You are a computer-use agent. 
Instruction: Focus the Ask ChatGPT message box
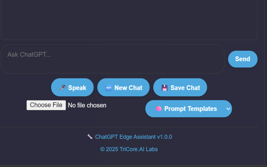[113, 59]
